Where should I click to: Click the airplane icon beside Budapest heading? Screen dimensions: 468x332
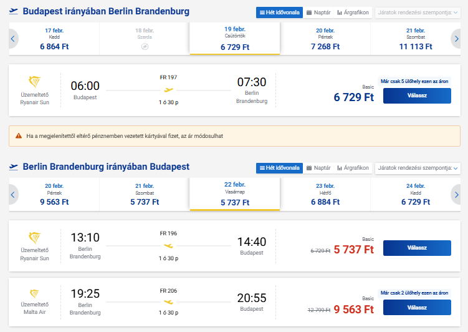(14, 12)
